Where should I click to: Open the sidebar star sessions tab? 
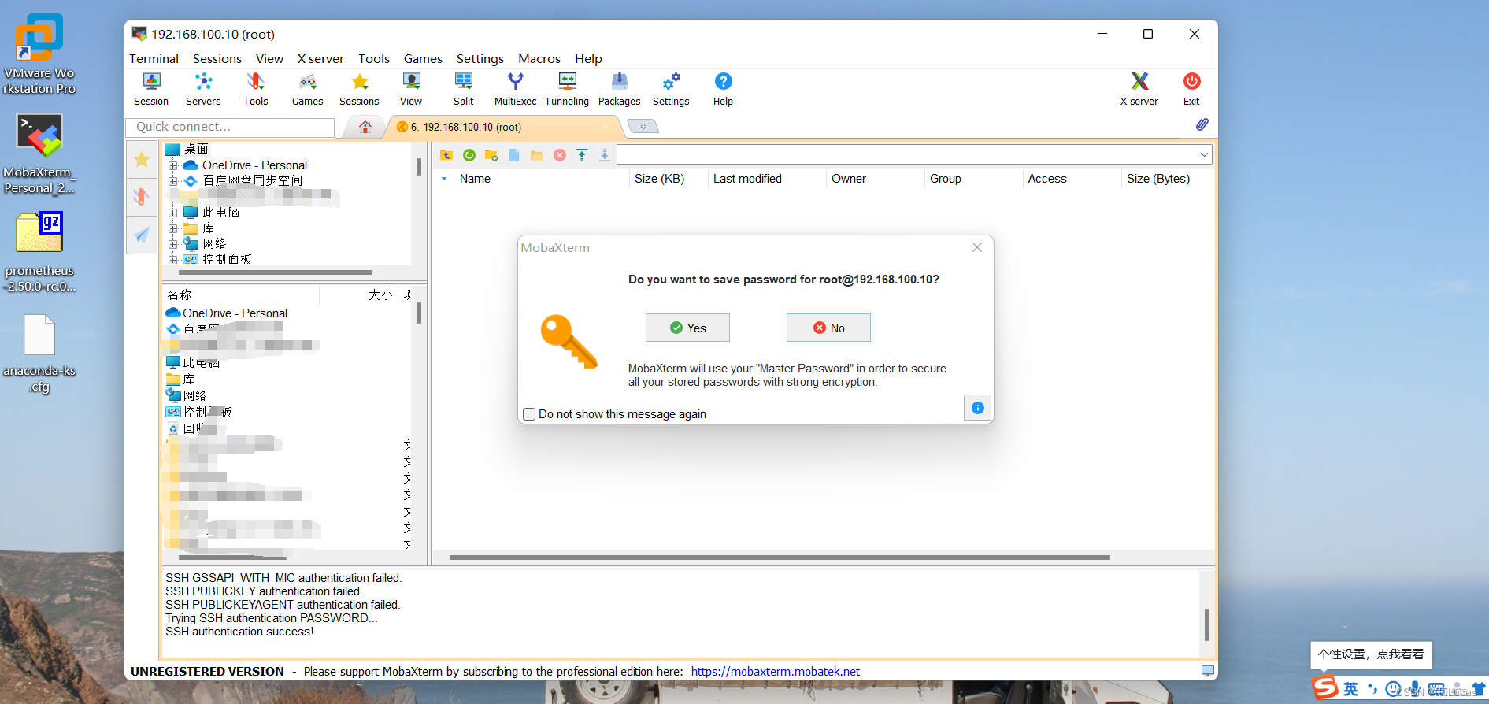click(x=142, y=160)
